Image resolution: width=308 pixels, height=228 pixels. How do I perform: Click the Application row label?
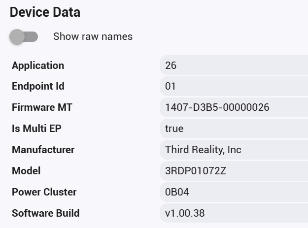coord(38,65)
